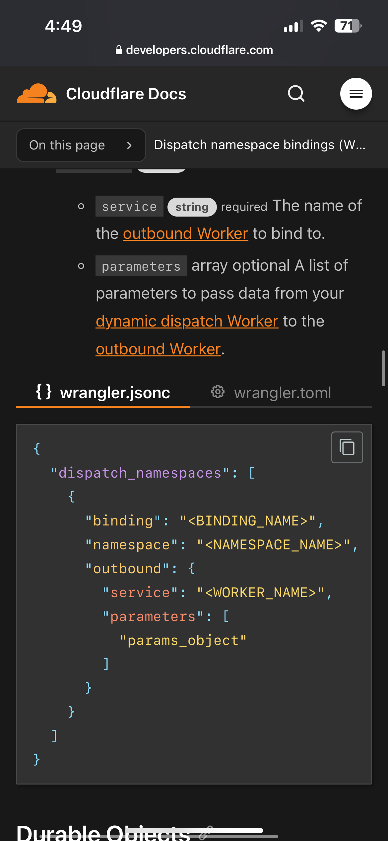Switch to the wrangler.toml tab
Image resolution: width=388 pixels, height=841 pixels.
(x=282, y=393)
